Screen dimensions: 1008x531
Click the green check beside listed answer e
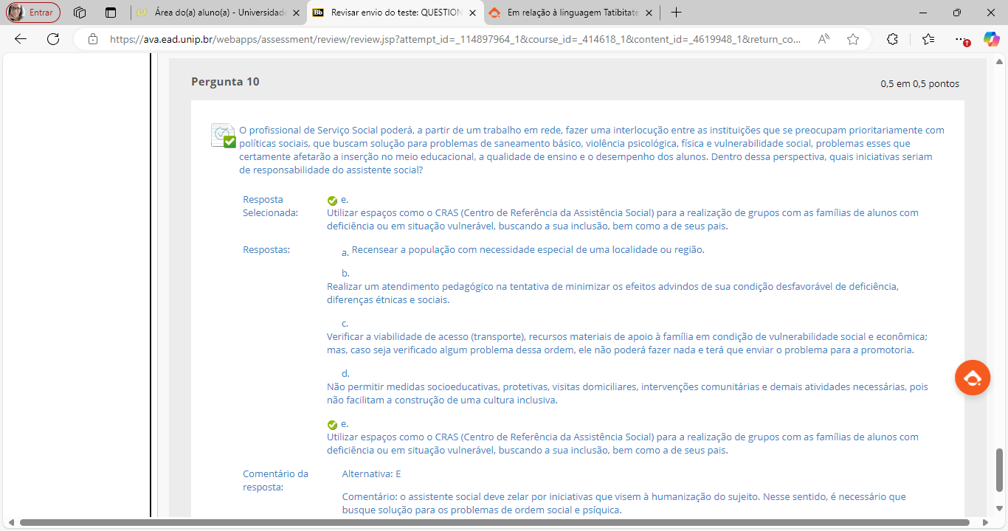click(332, 424)
